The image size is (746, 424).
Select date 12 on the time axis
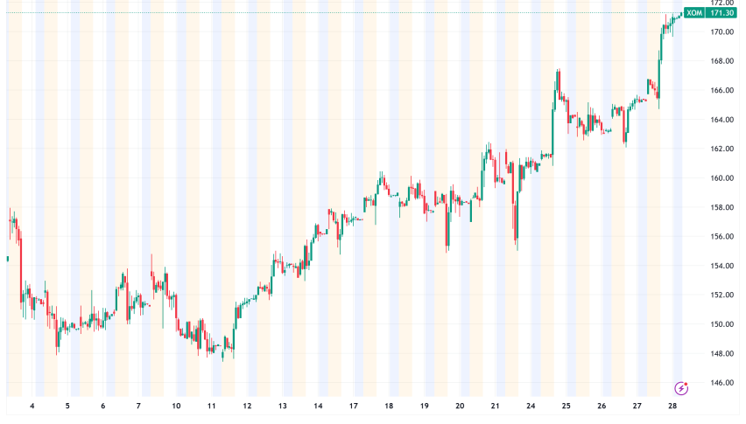pyautogui.click(x=247, y=407)
